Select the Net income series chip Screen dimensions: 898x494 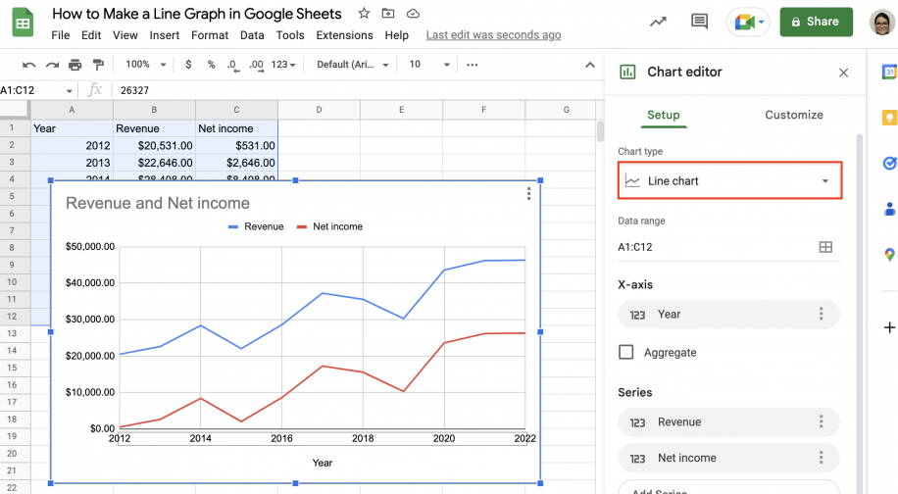coord(728,458)
